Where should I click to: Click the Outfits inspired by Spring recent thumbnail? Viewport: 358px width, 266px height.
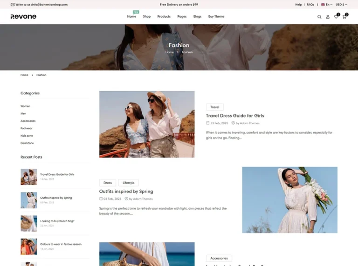click(x=29, y=200)
